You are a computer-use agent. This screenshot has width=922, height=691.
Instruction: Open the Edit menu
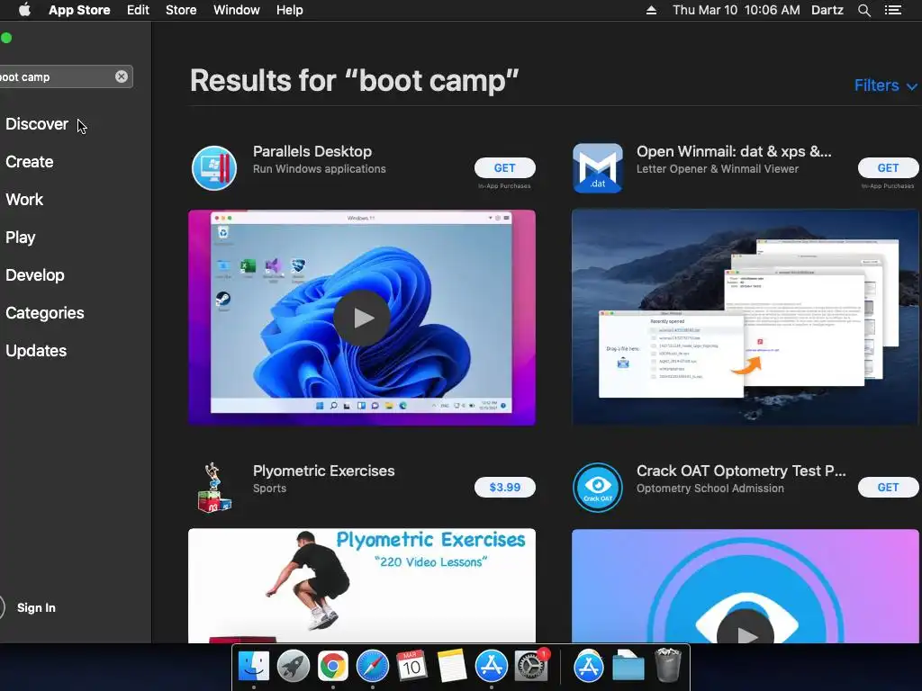click(x=138, y=10)
